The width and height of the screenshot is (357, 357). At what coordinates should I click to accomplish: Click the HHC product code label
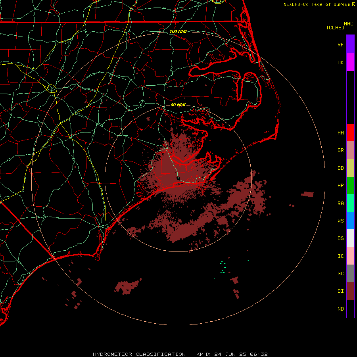pyautogui.click(x=348, y=24)
